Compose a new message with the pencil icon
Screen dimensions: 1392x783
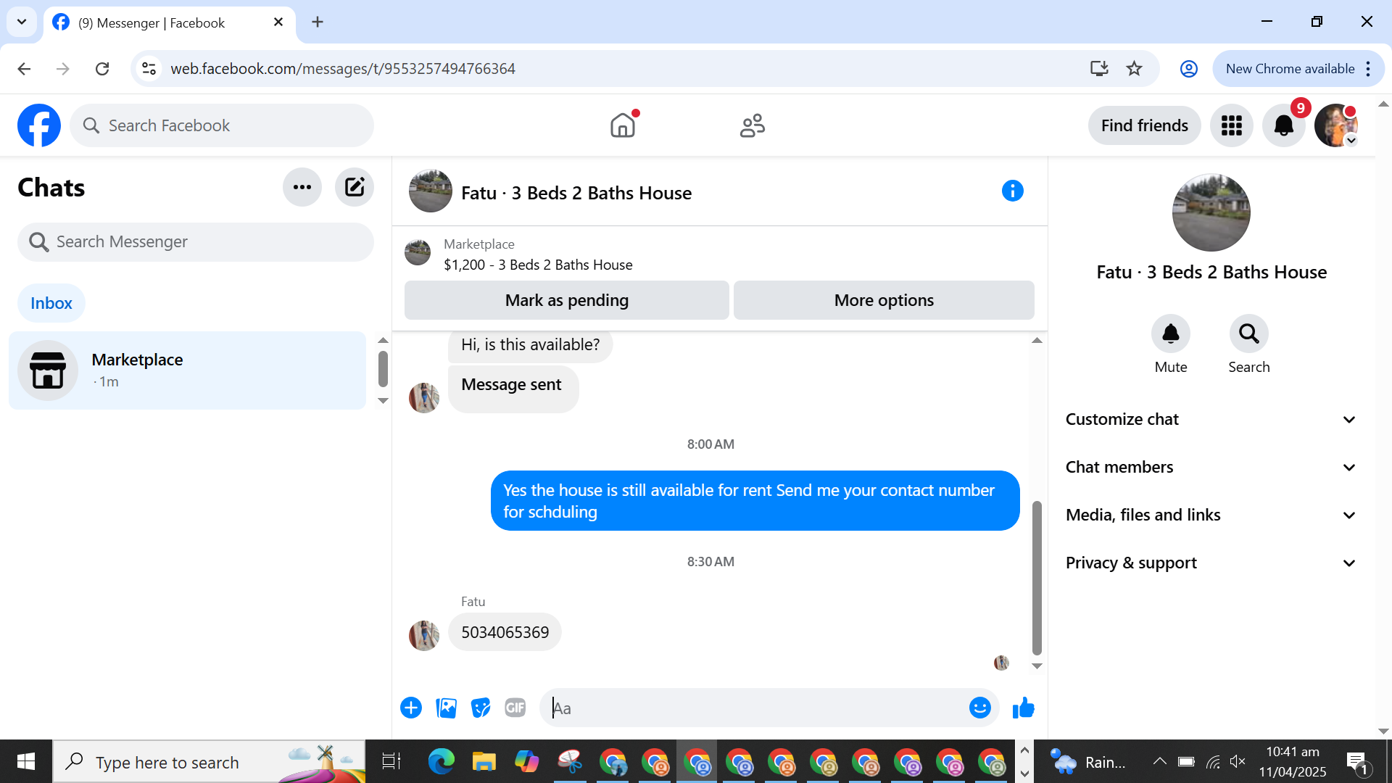pyautogui.click(x=354, y=187)
